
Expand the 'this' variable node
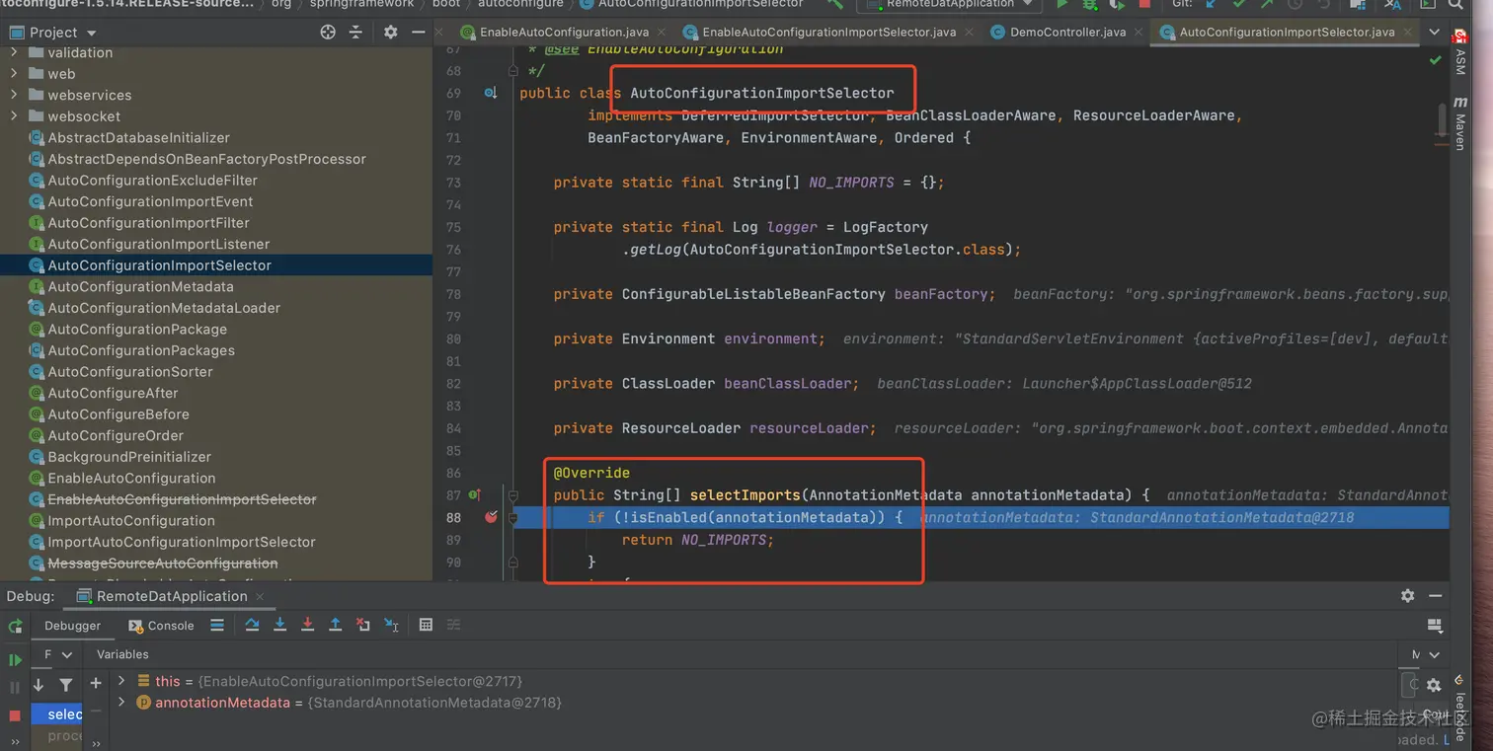pos(121,681)
